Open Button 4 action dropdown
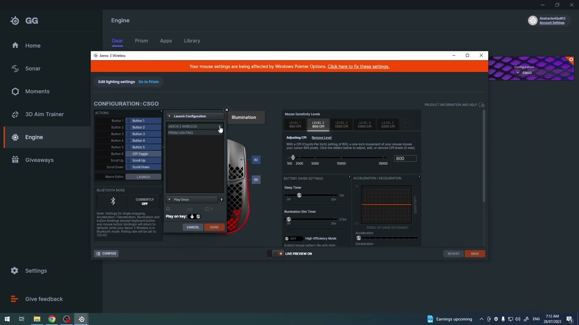Viewport: 579px width, 325px height. click(143, 140)
